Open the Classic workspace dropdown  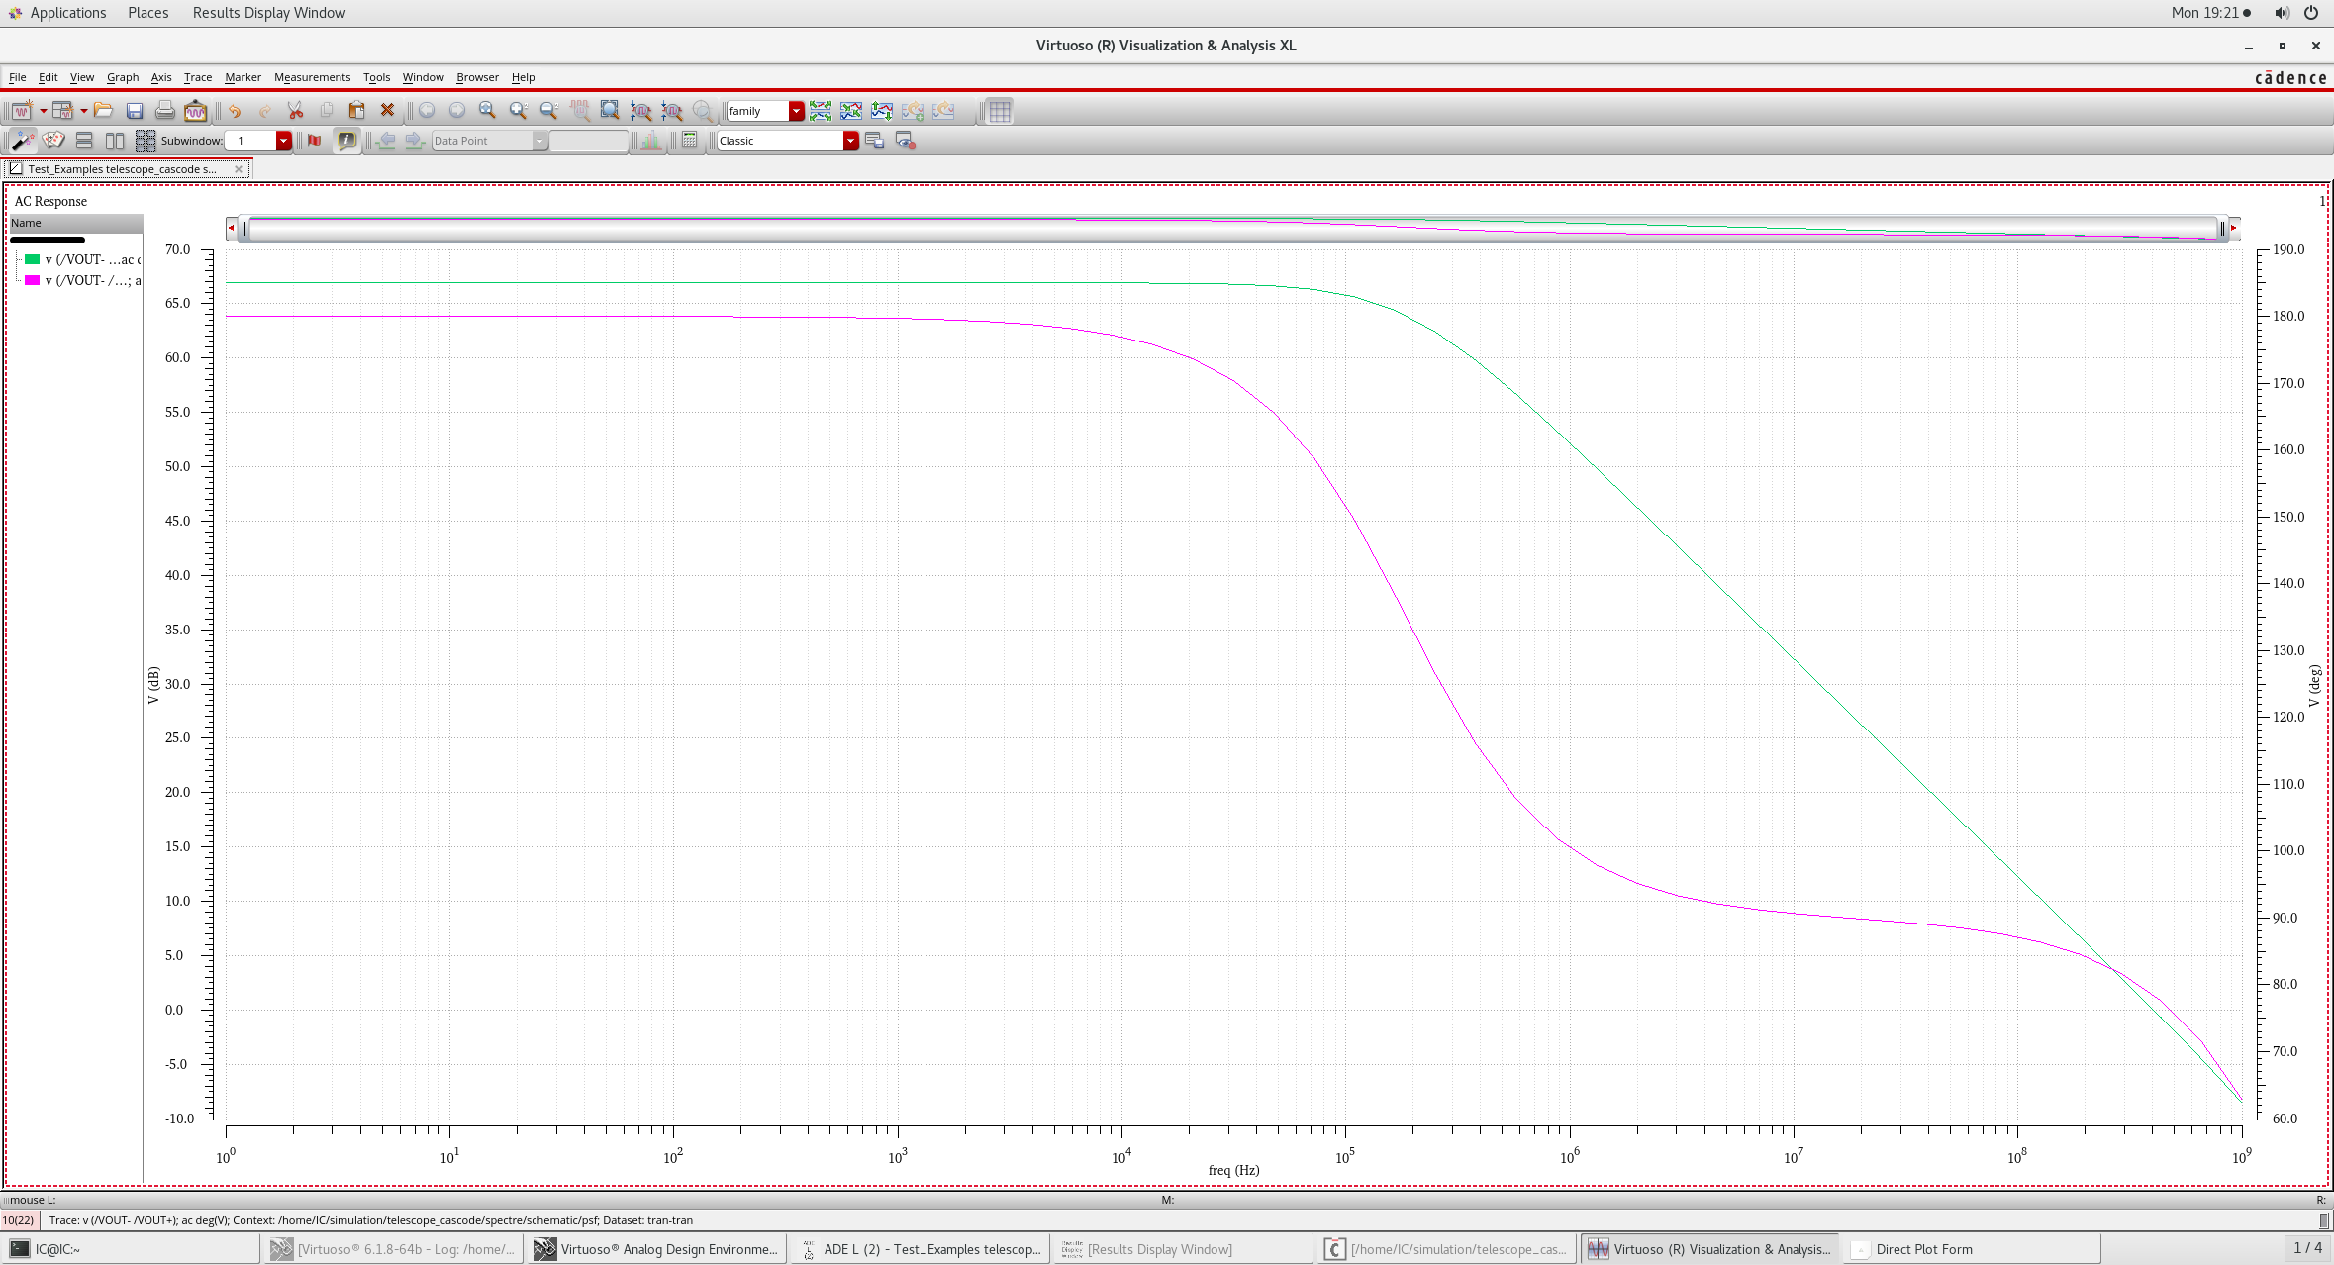click(850, 141)
